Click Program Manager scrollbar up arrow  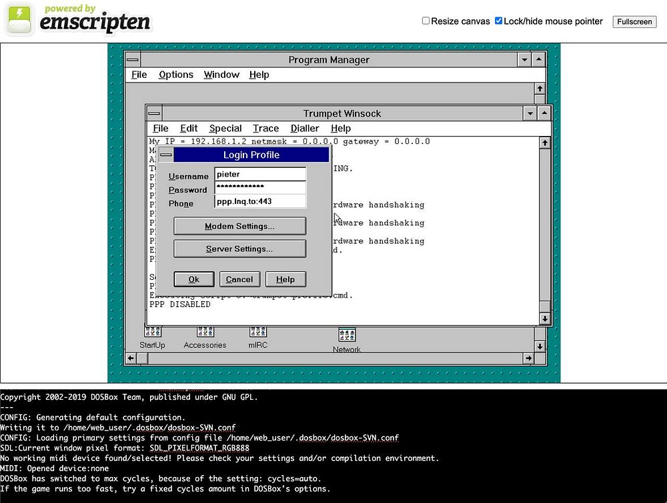pyautogui.click(x=540, y=89)
